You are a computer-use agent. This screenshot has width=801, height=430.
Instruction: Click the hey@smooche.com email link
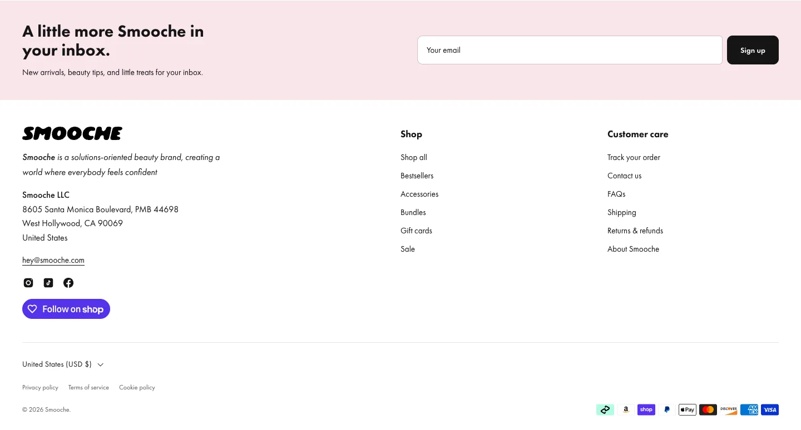tap(53, 260)
